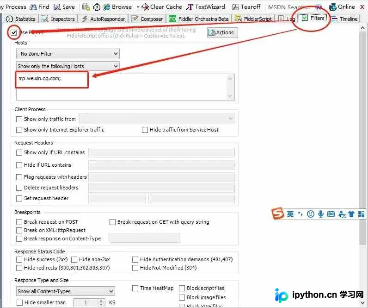Viewport: 368px width, 308px height.
Task: Open the client process dropdown list
Action: tap(157, 118)
